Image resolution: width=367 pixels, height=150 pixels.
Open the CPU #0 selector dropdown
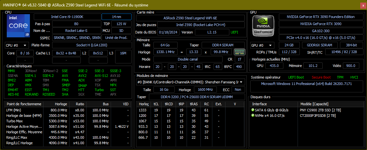17,45
